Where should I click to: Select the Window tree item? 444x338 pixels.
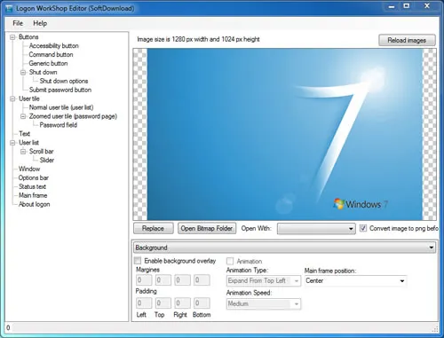coord(29,169)
